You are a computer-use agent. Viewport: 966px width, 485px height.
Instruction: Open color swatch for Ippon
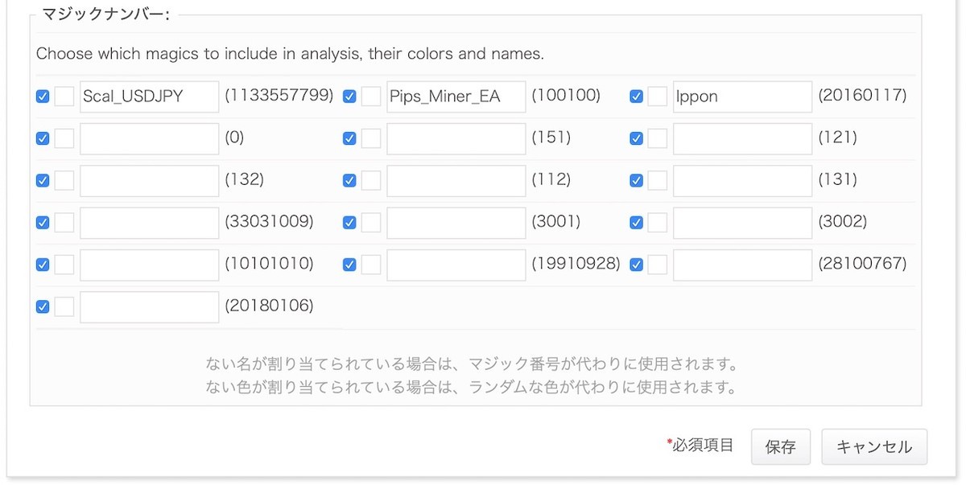(x=658, y=97)
